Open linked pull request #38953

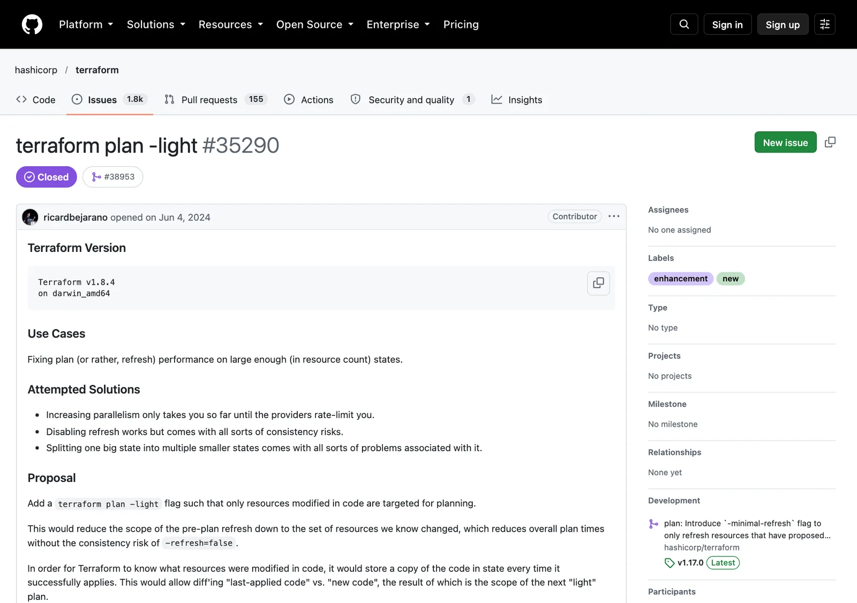pyautogui.click(x=112, y=177)
